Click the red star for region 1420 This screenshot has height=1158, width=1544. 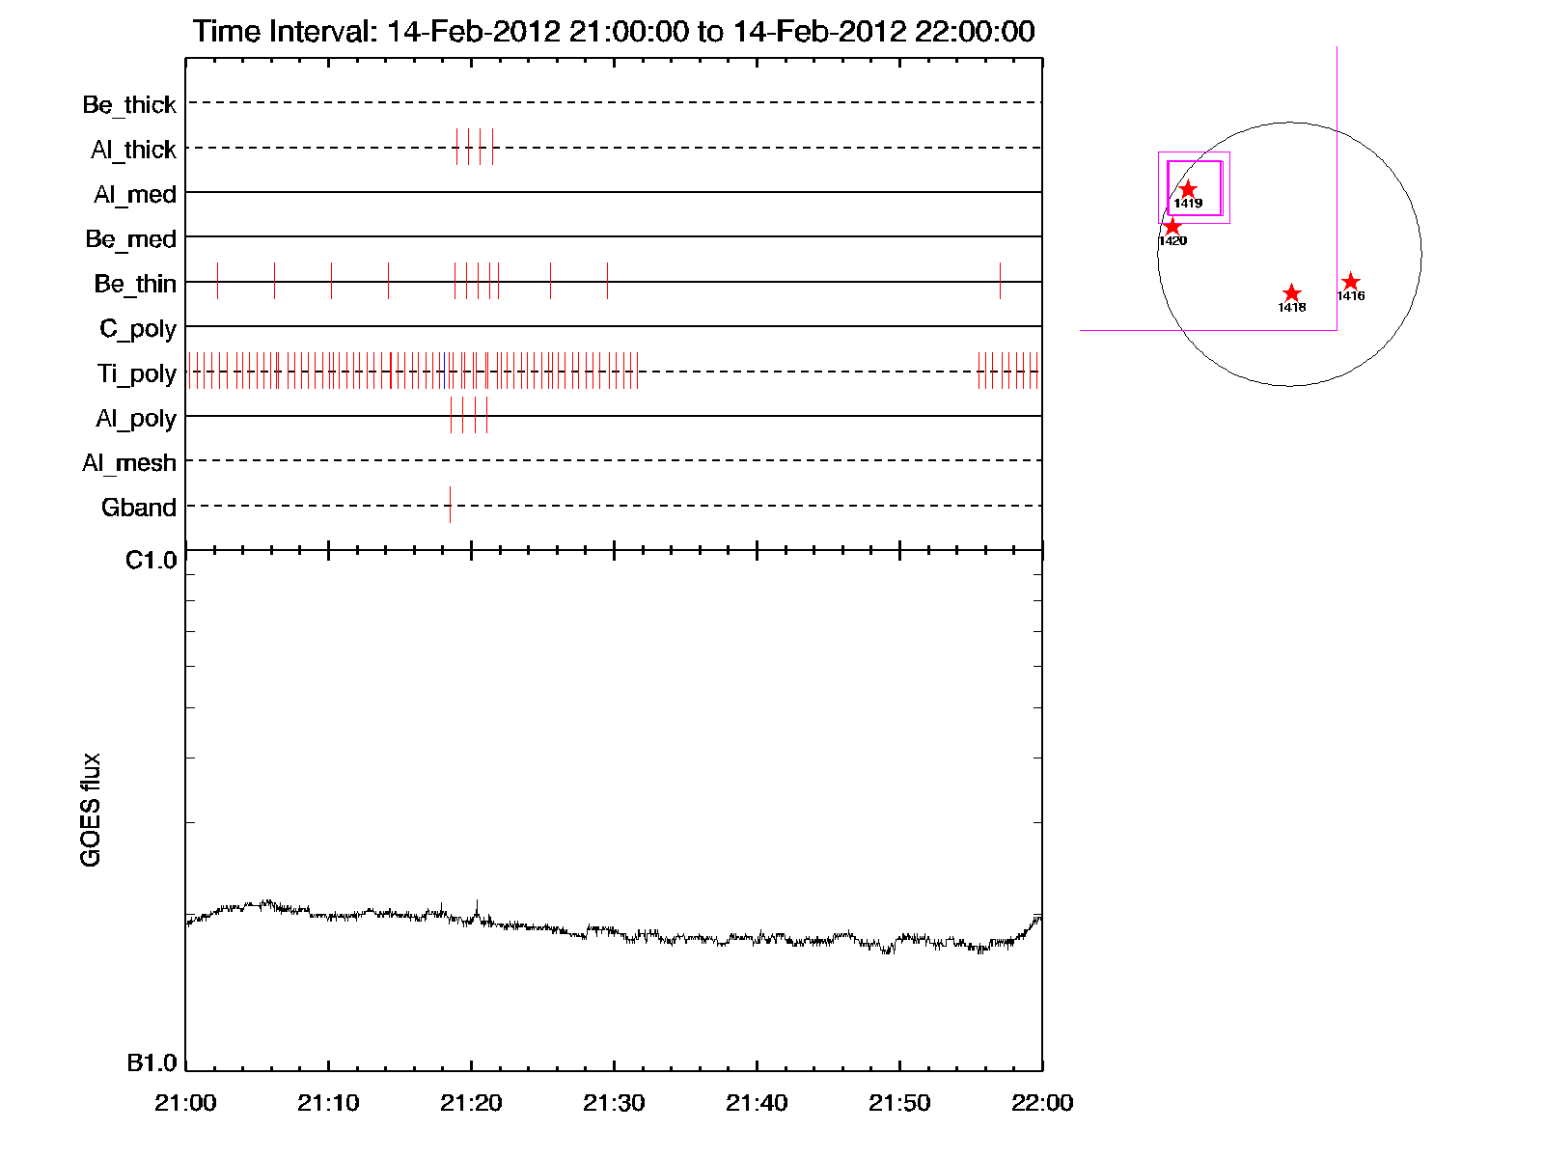pyautogui.click(x=1172, y=227)
